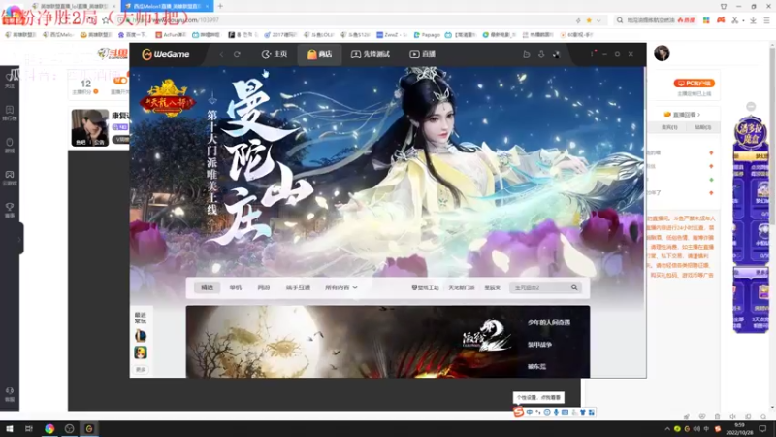This screenshot has height=437, width=776.
Task: Click Sogou emoji face icon
Action: pyautogui.click(x=547, y=412)
